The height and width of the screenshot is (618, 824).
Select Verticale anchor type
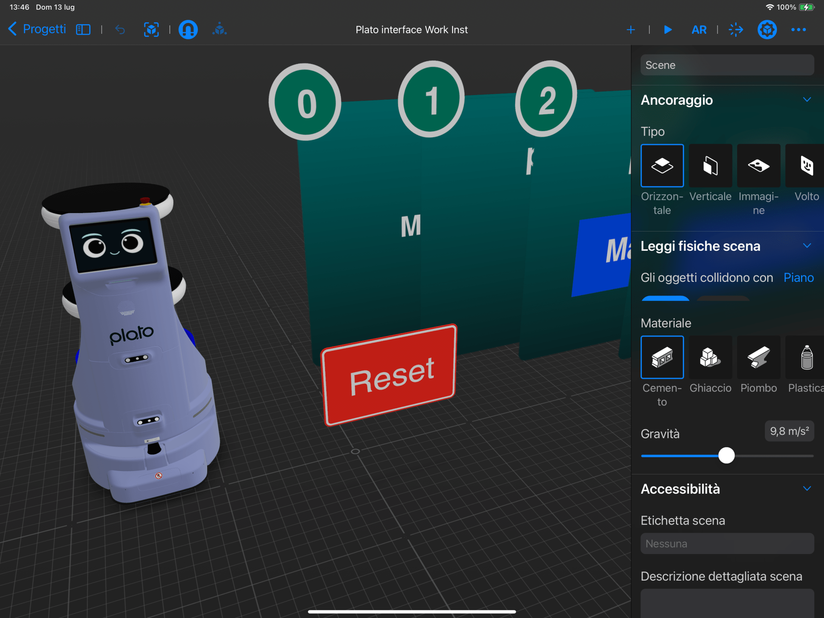pos(711,165)
